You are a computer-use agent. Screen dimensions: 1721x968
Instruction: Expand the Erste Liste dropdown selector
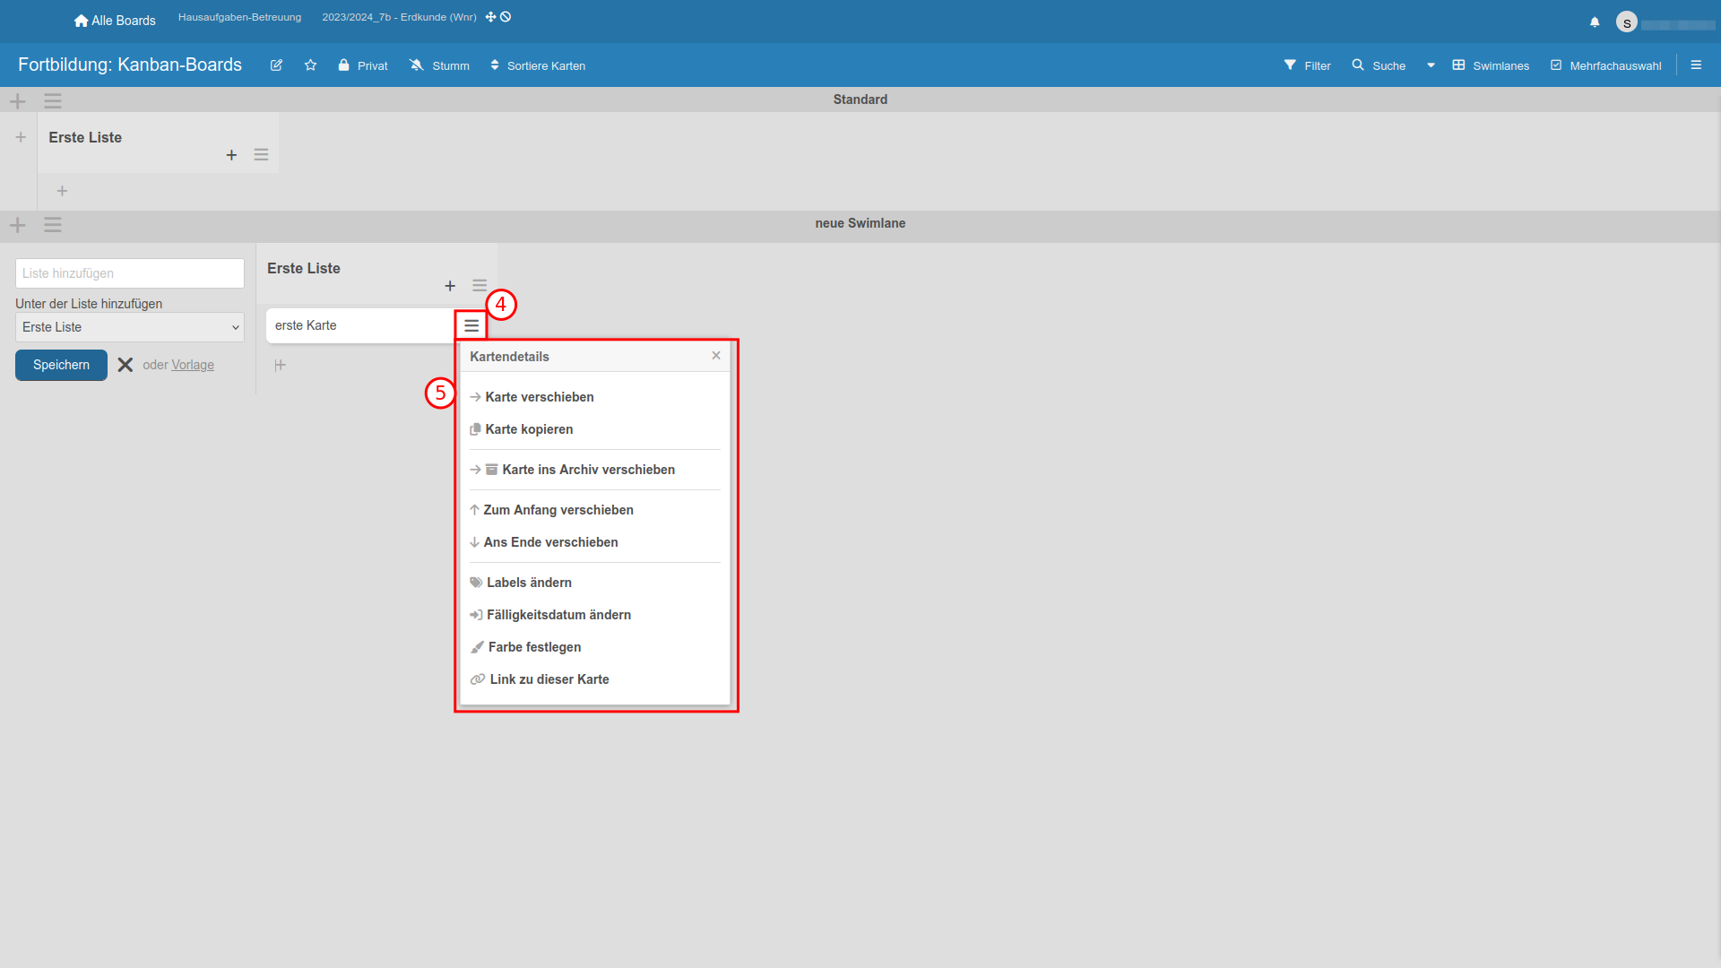(x=130, y=327)
